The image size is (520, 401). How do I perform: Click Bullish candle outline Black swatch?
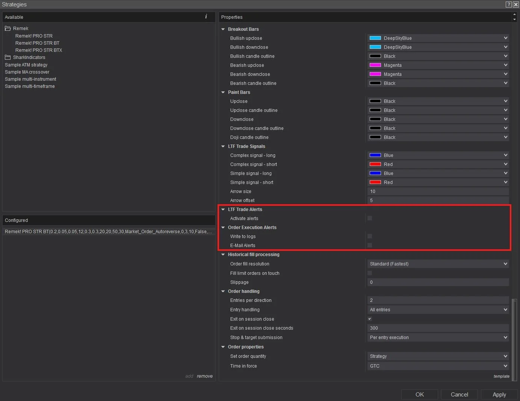pos(375,56)
